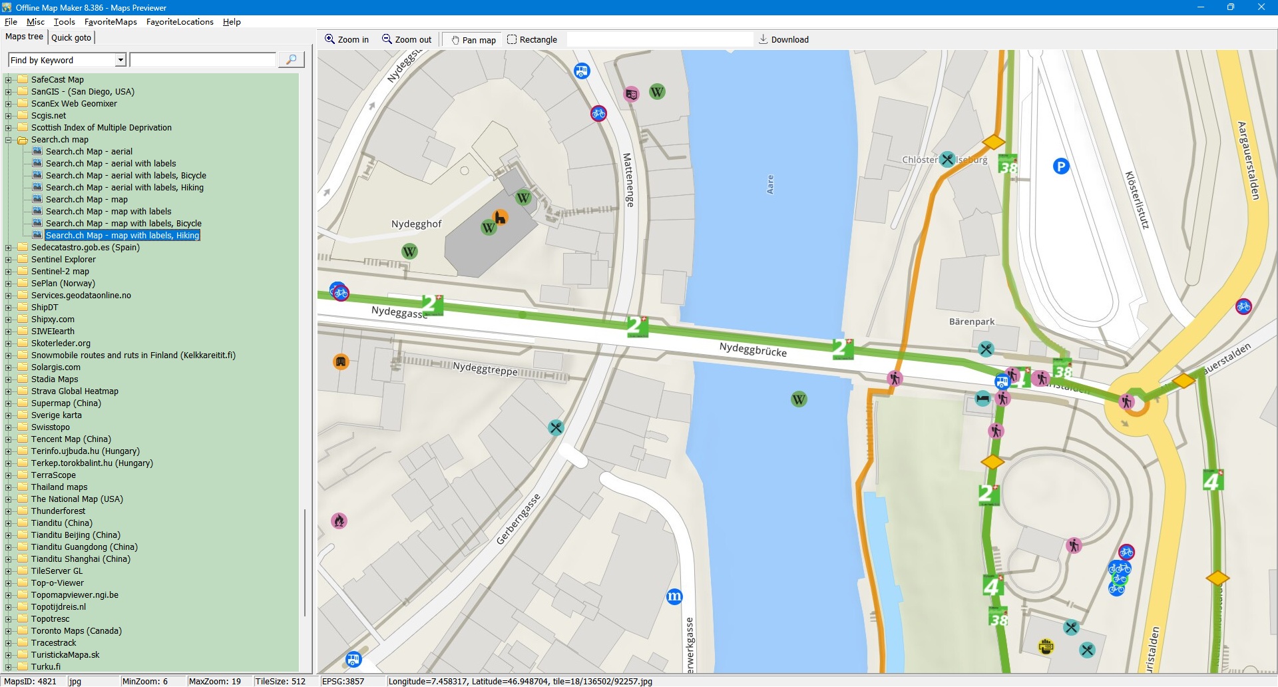Click the restaurant icon near Gerberngasse

click(x=556, y=427)
